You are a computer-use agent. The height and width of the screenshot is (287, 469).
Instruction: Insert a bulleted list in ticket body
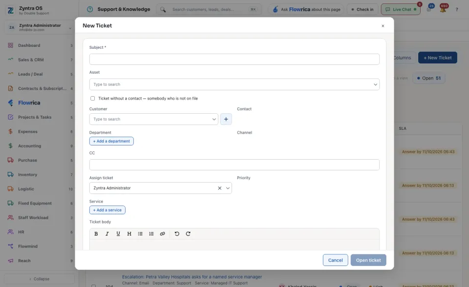pos(140,234)
